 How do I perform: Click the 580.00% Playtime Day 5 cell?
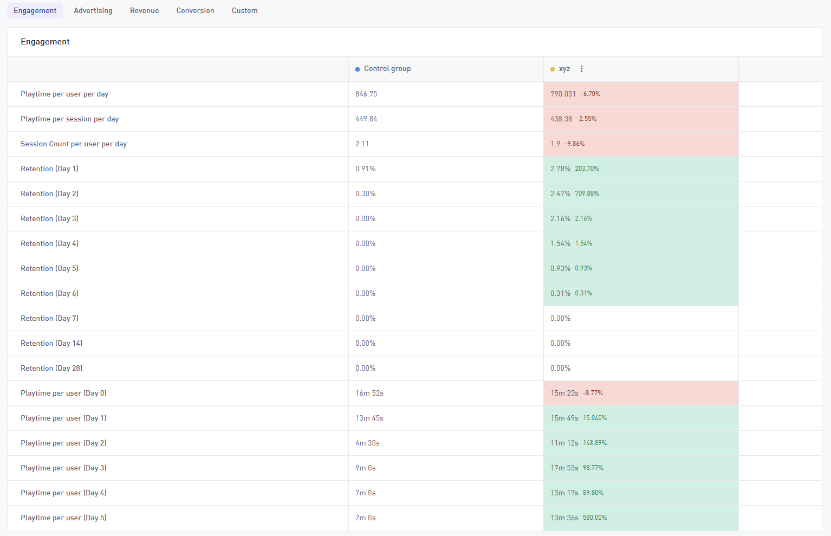(x=595, y=518)
